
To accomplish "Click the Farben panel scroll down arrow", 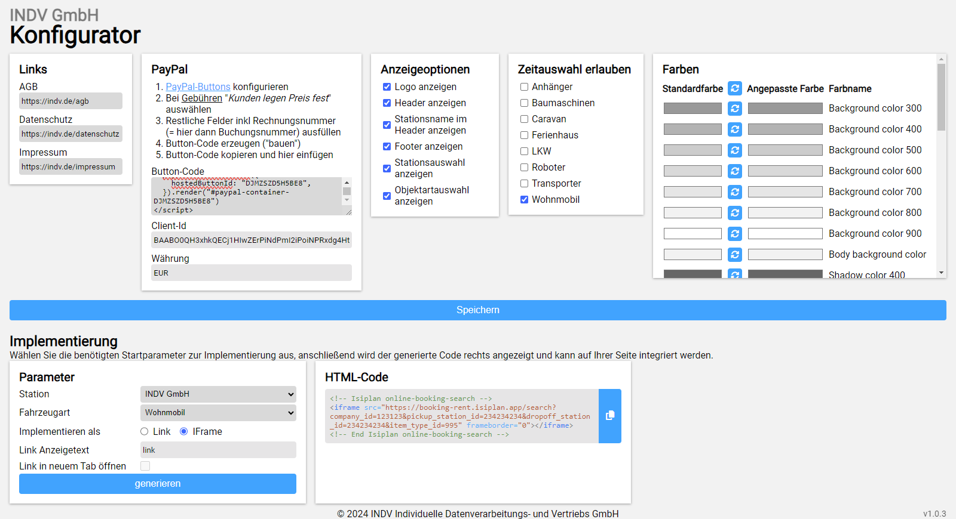I will click(x=941, y=273).
